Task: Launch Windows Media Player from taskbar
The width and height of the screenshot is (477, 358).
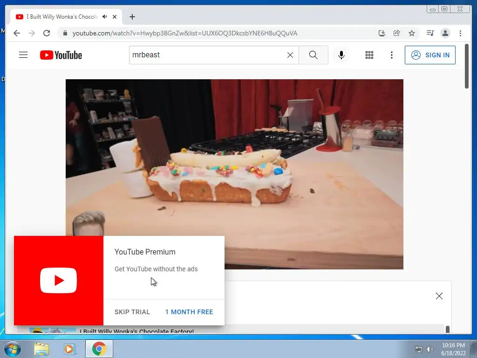Action: click(x=70, y=349)
